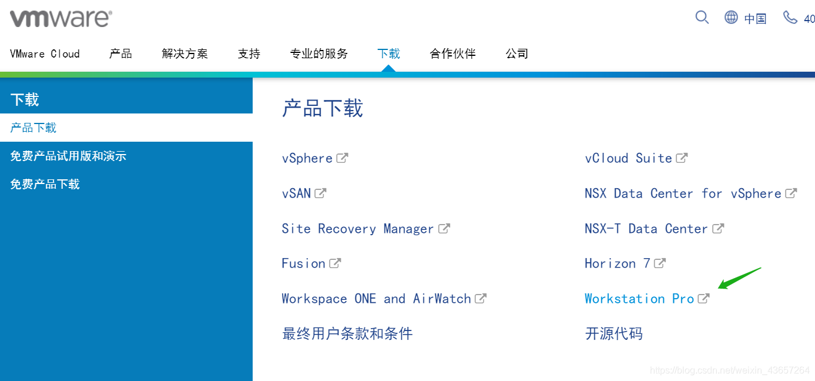Click the 产品下载 page heading
The image size is (815, 381).
(323, 108)
